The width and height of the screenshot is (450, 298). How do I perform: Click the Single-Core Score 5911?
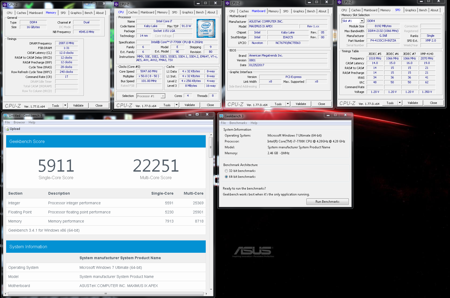pos(56,166)
